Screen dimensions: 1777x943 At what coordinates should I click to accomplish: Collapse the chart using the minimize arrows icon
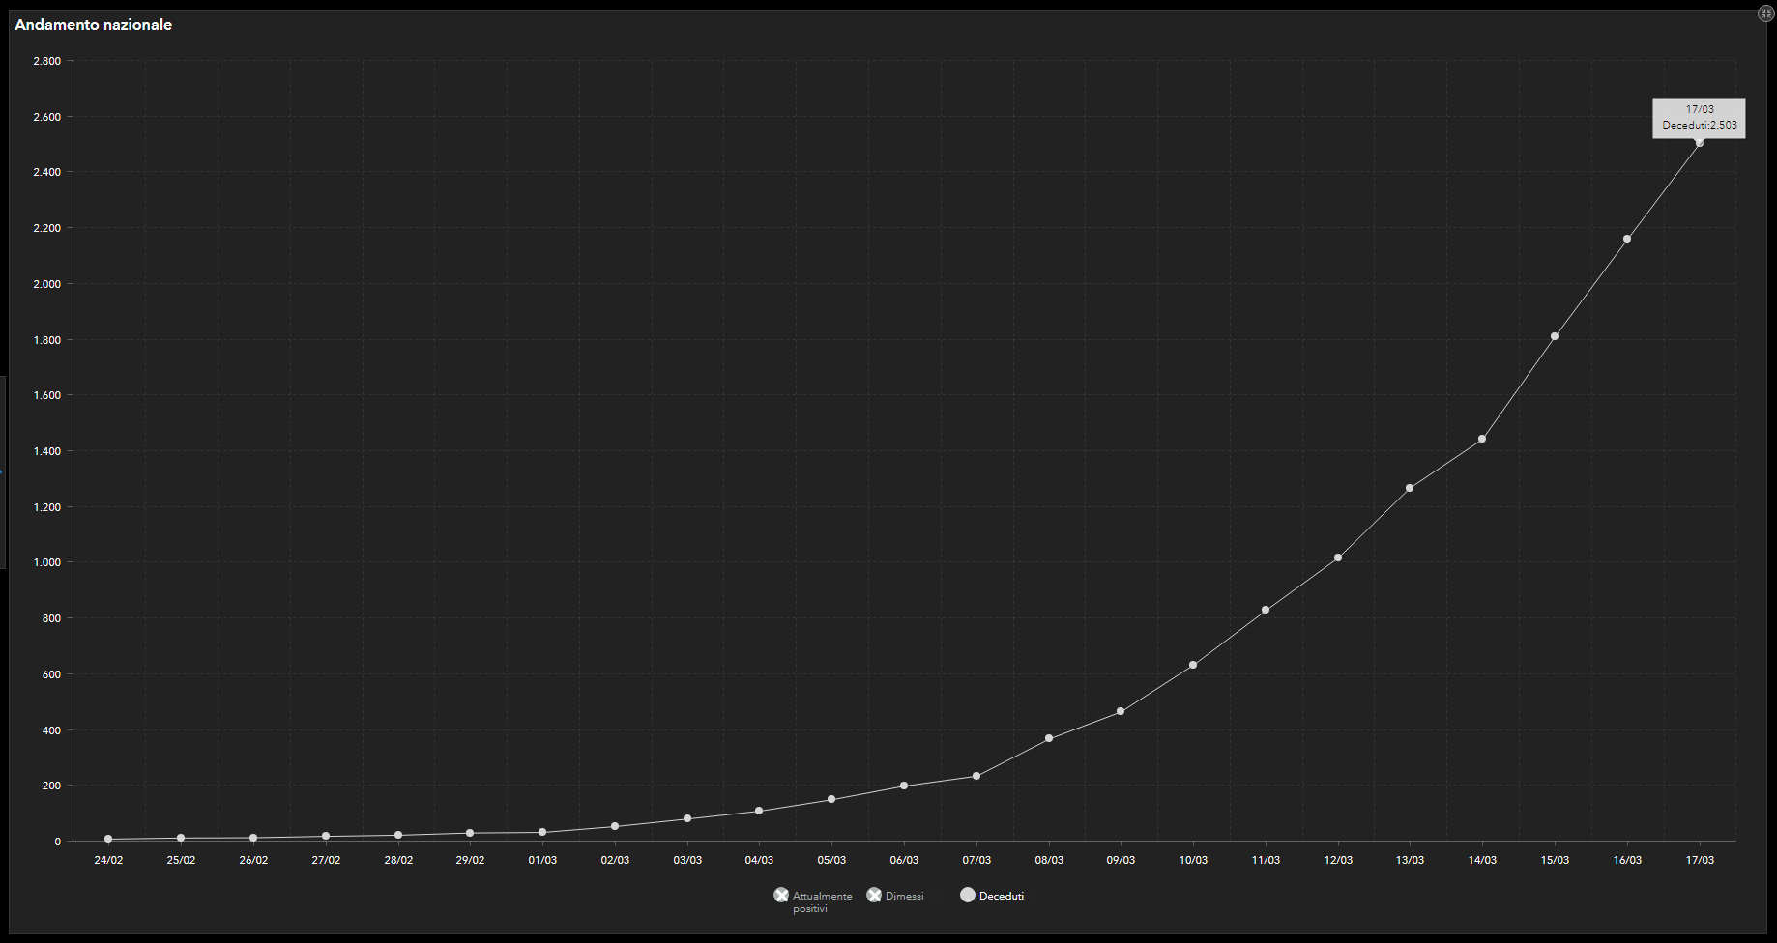coord(1765,14)
